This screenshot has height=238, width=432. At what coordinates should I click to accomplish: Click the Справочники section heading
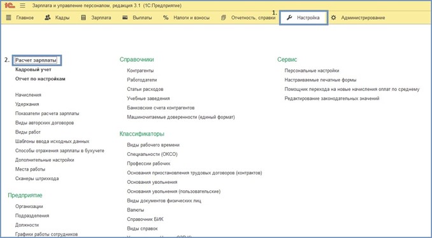136,59
